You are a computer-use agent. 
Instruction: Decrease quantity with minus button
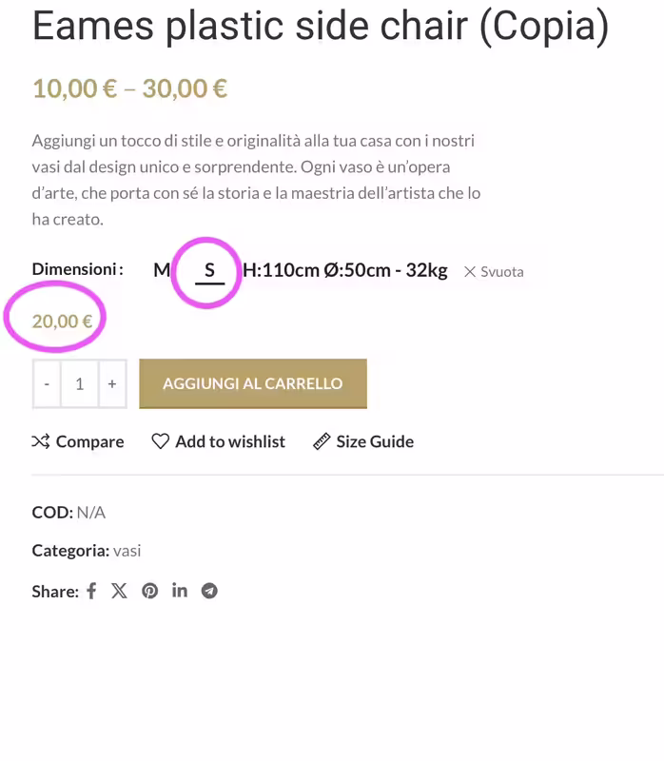(x=47, y=384)
